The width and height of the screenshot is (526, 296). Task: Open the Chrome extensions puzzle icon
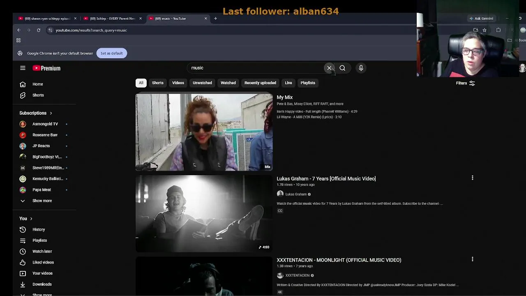coord(498,30)
